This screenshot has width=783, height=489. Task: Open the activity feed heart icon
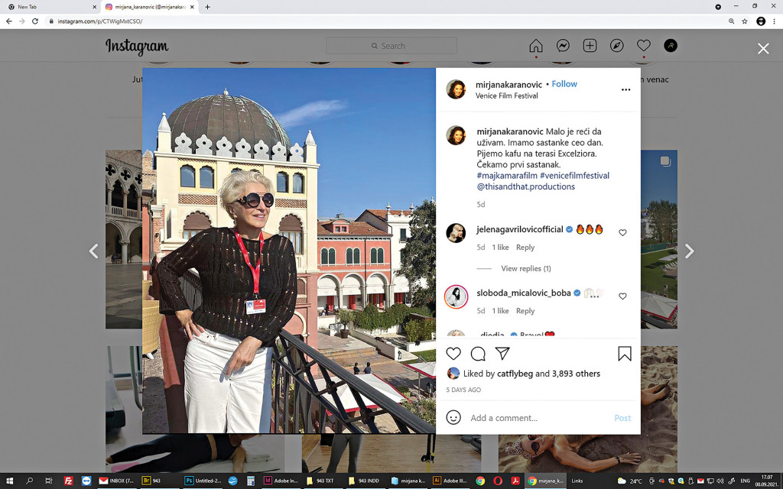(644, 46)
